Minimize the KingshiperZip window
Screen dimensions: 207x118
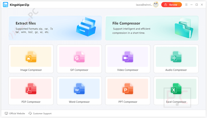click(191, 5)
